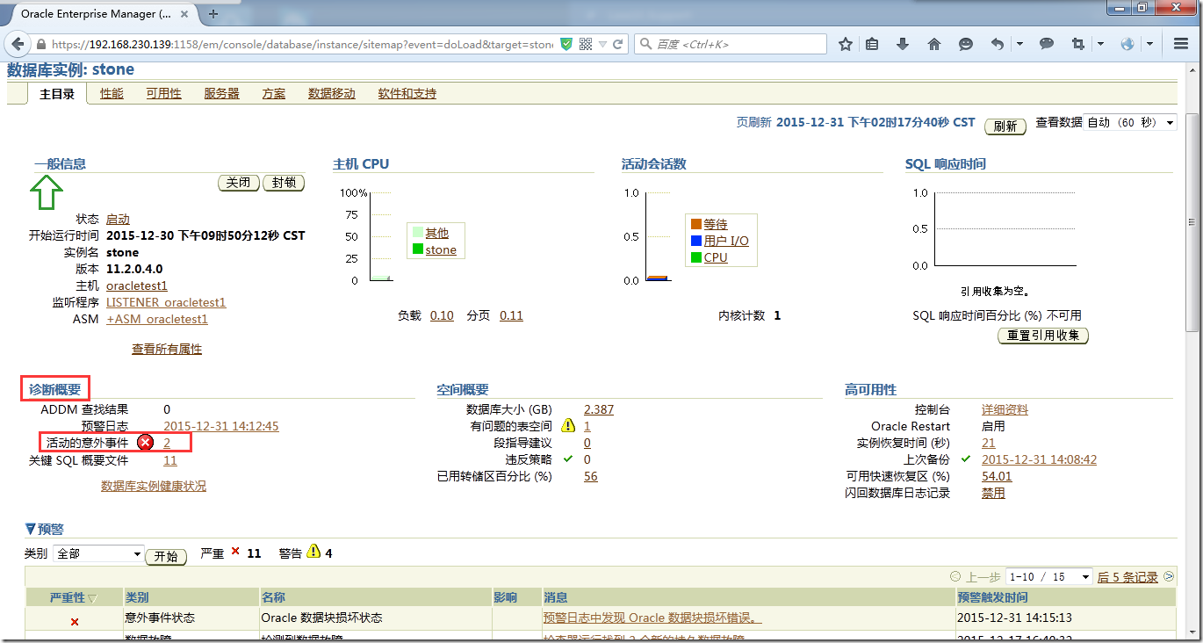The image size is (1203, 643).
Task: Click the red X icon next to 活动的意外事件
Action: pos(146,443)
